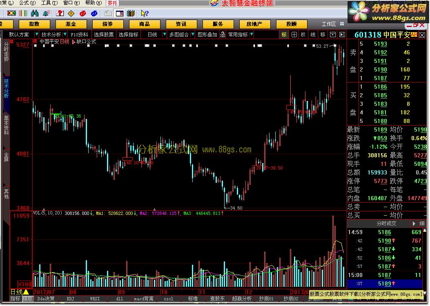
Task: Open the 帮助(H) menu
Action: tap(94, 3)
